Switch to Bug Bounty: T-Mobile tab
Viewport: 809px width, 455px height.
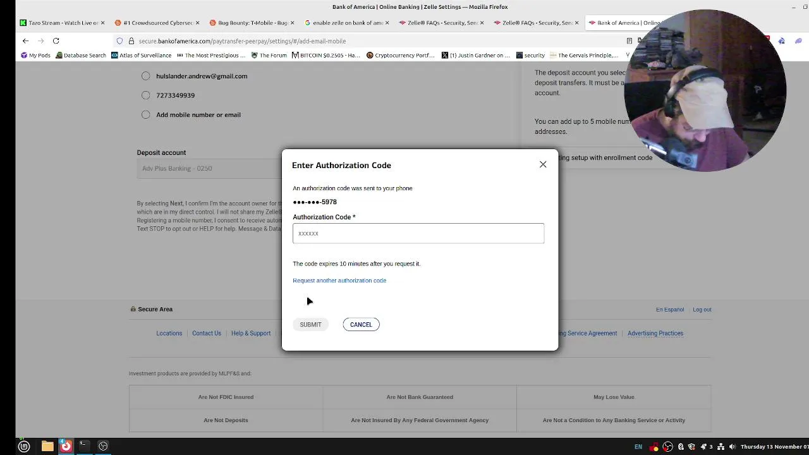[x=249, y=23]
